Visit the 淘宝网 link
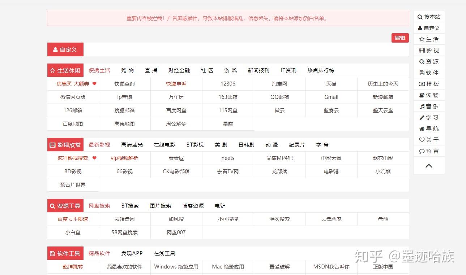 click(x=280, y=84)
